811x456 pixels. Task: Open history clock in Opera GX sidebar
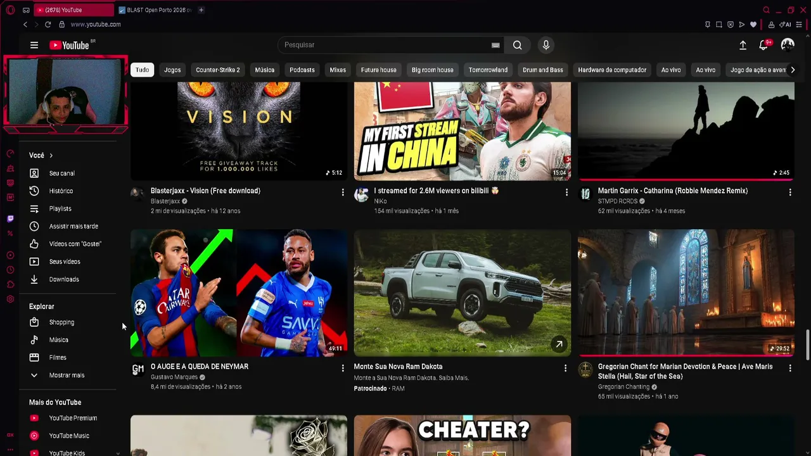[x=10, y=270]
